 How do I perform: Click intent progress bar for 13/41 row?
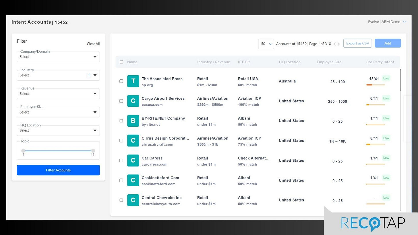376,85
